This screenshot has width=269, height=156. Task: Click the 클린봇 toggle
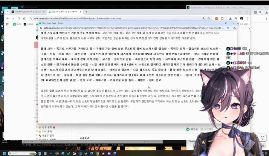tap(192, 129)
